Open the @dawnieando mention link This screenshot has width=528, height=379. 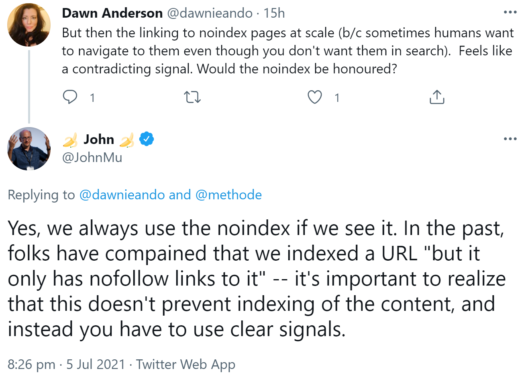click(x=122, y=195)
